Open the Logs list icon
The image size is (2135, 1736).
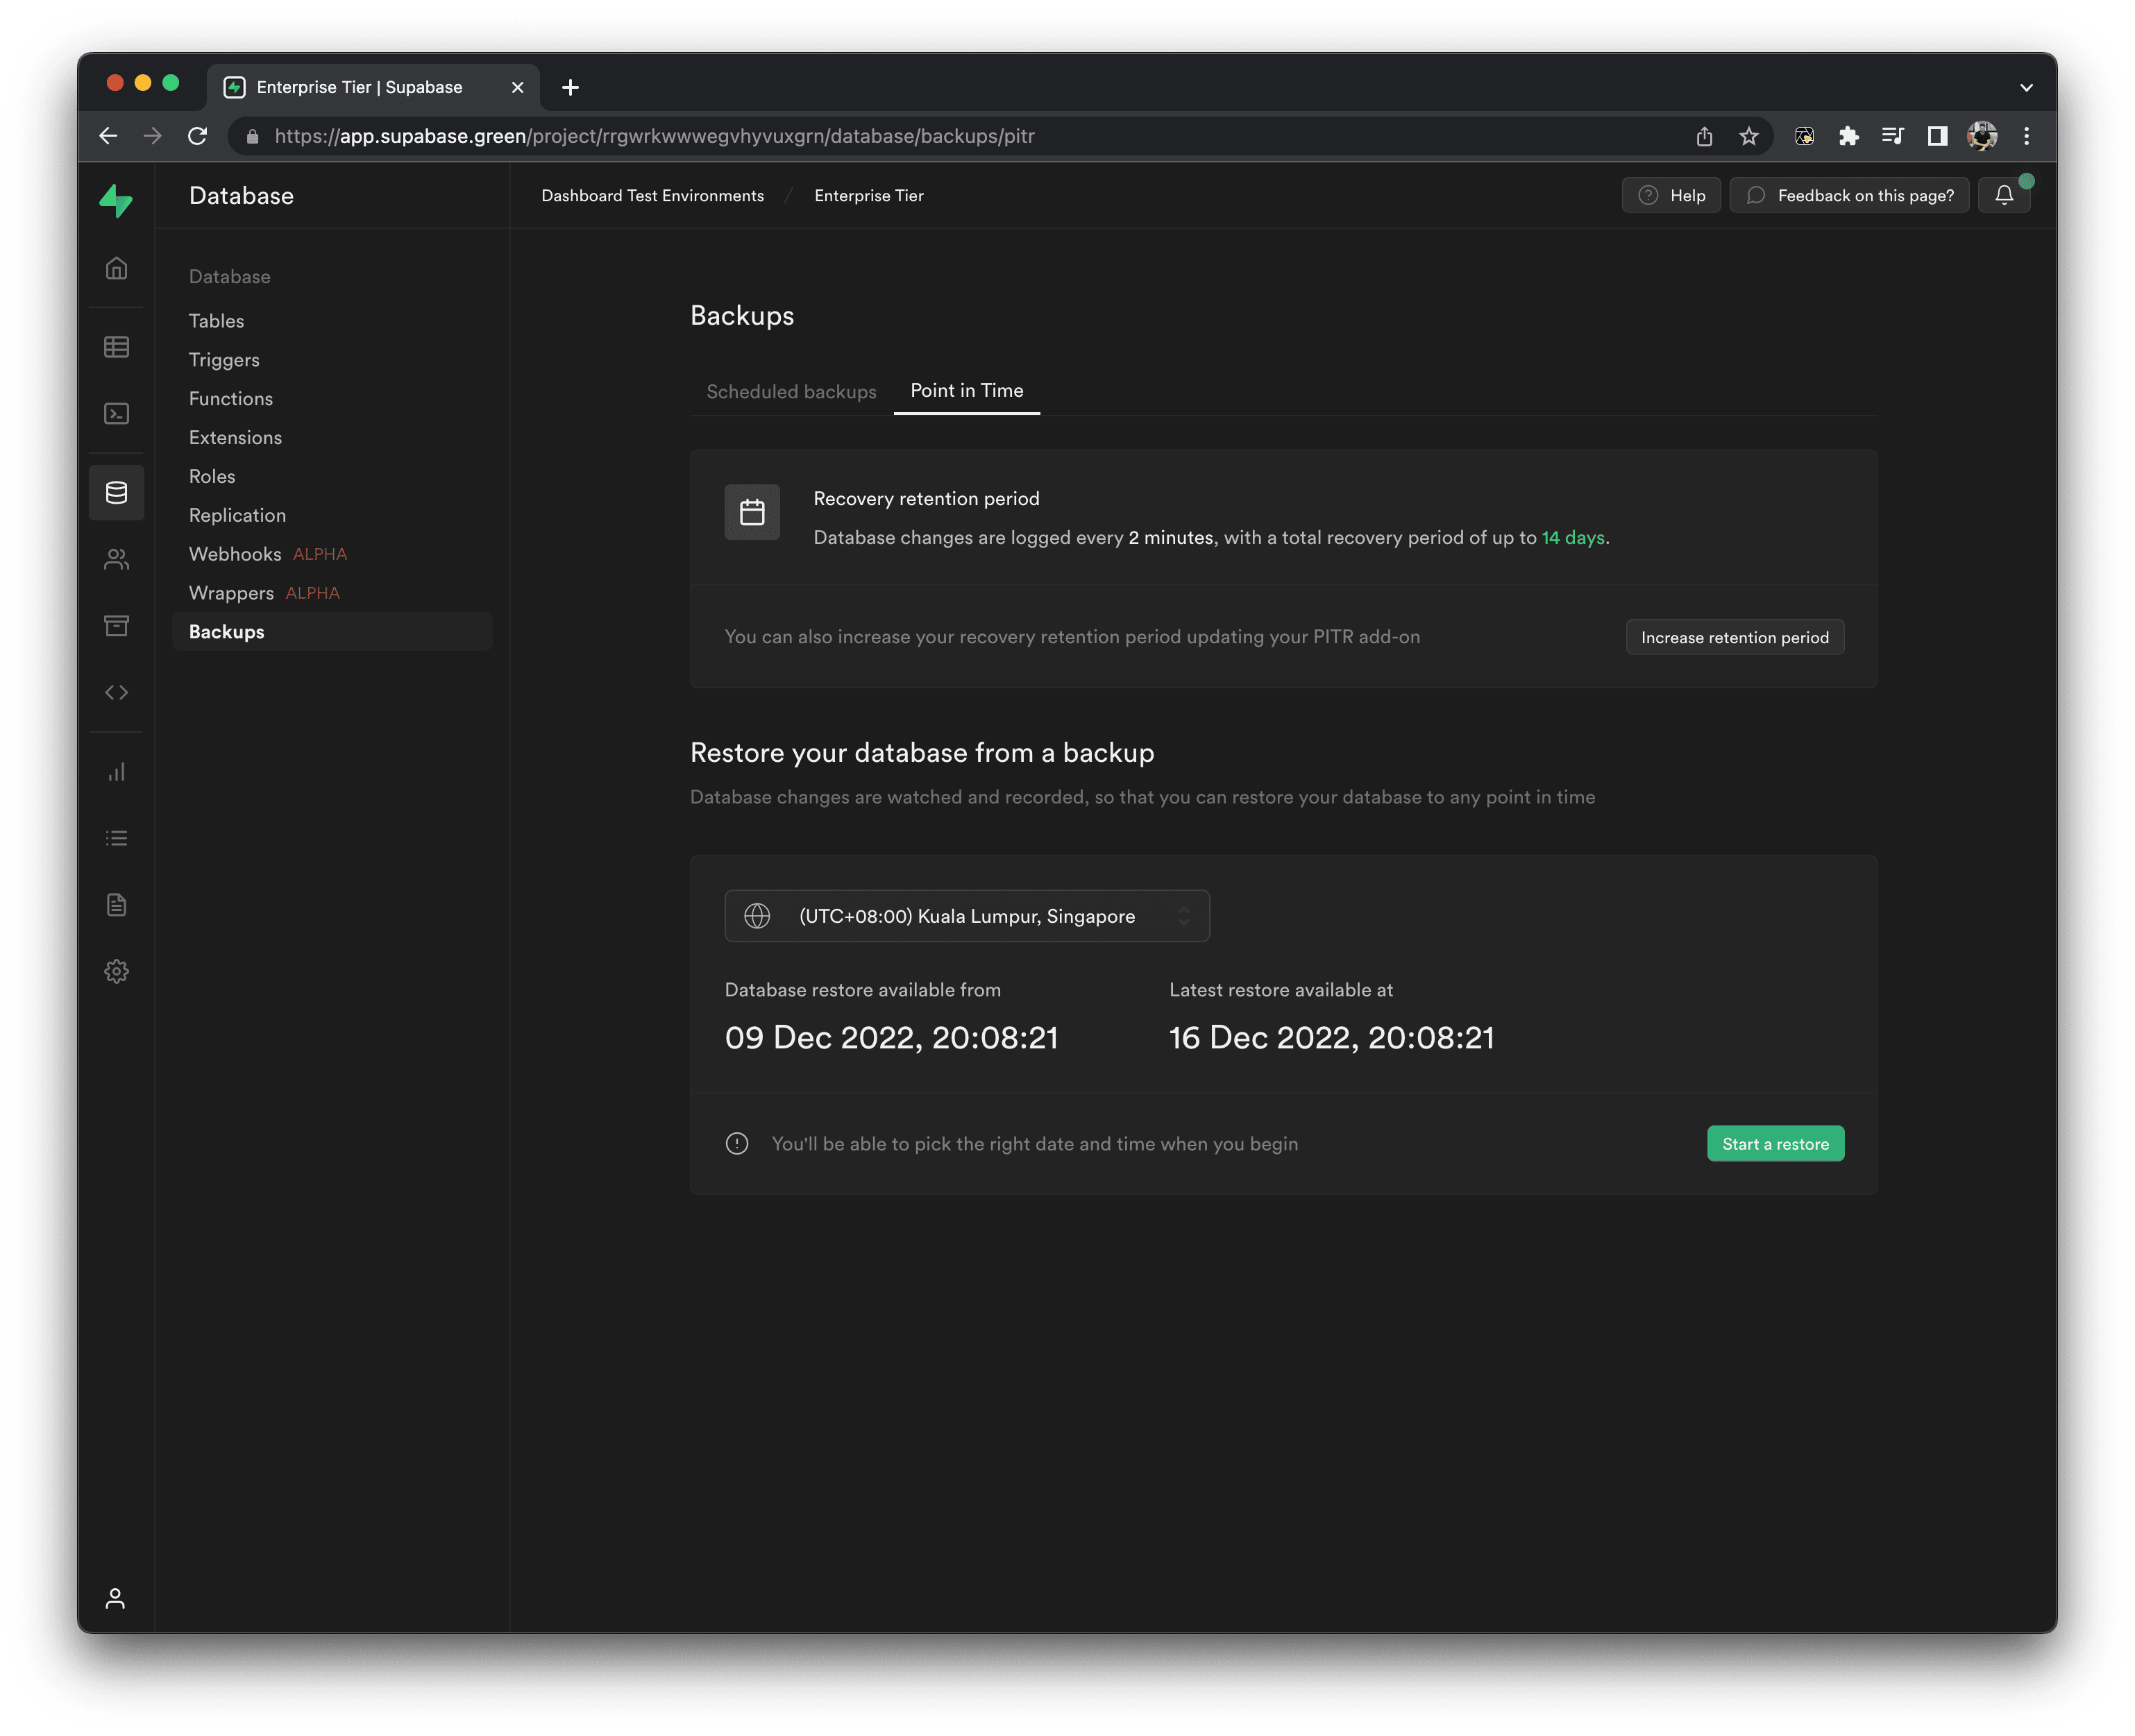click(x=116, y=838)
